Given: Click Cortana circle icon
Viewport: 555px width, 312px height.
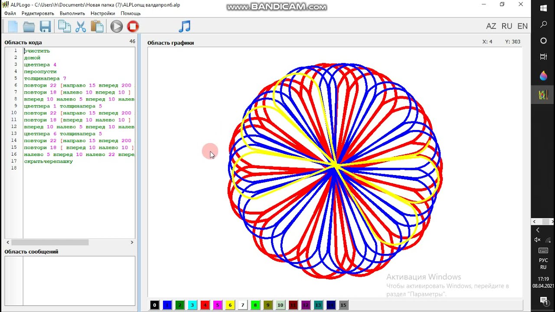Looking at the screenshot, I should 543,41.
